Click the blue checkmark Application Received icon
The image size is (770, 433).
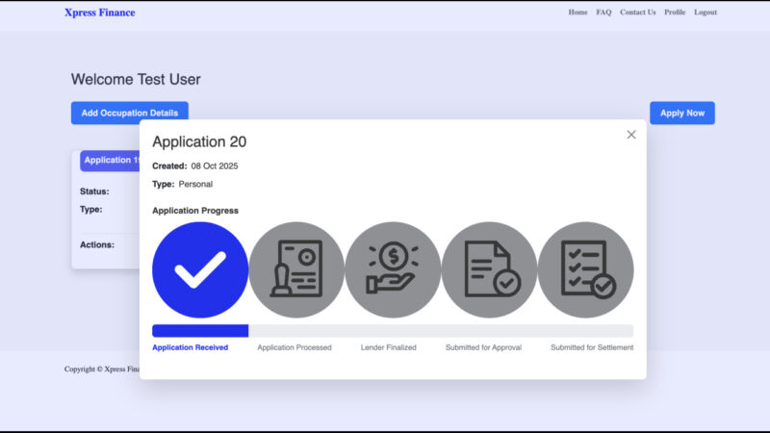click(x=200, y=269)
